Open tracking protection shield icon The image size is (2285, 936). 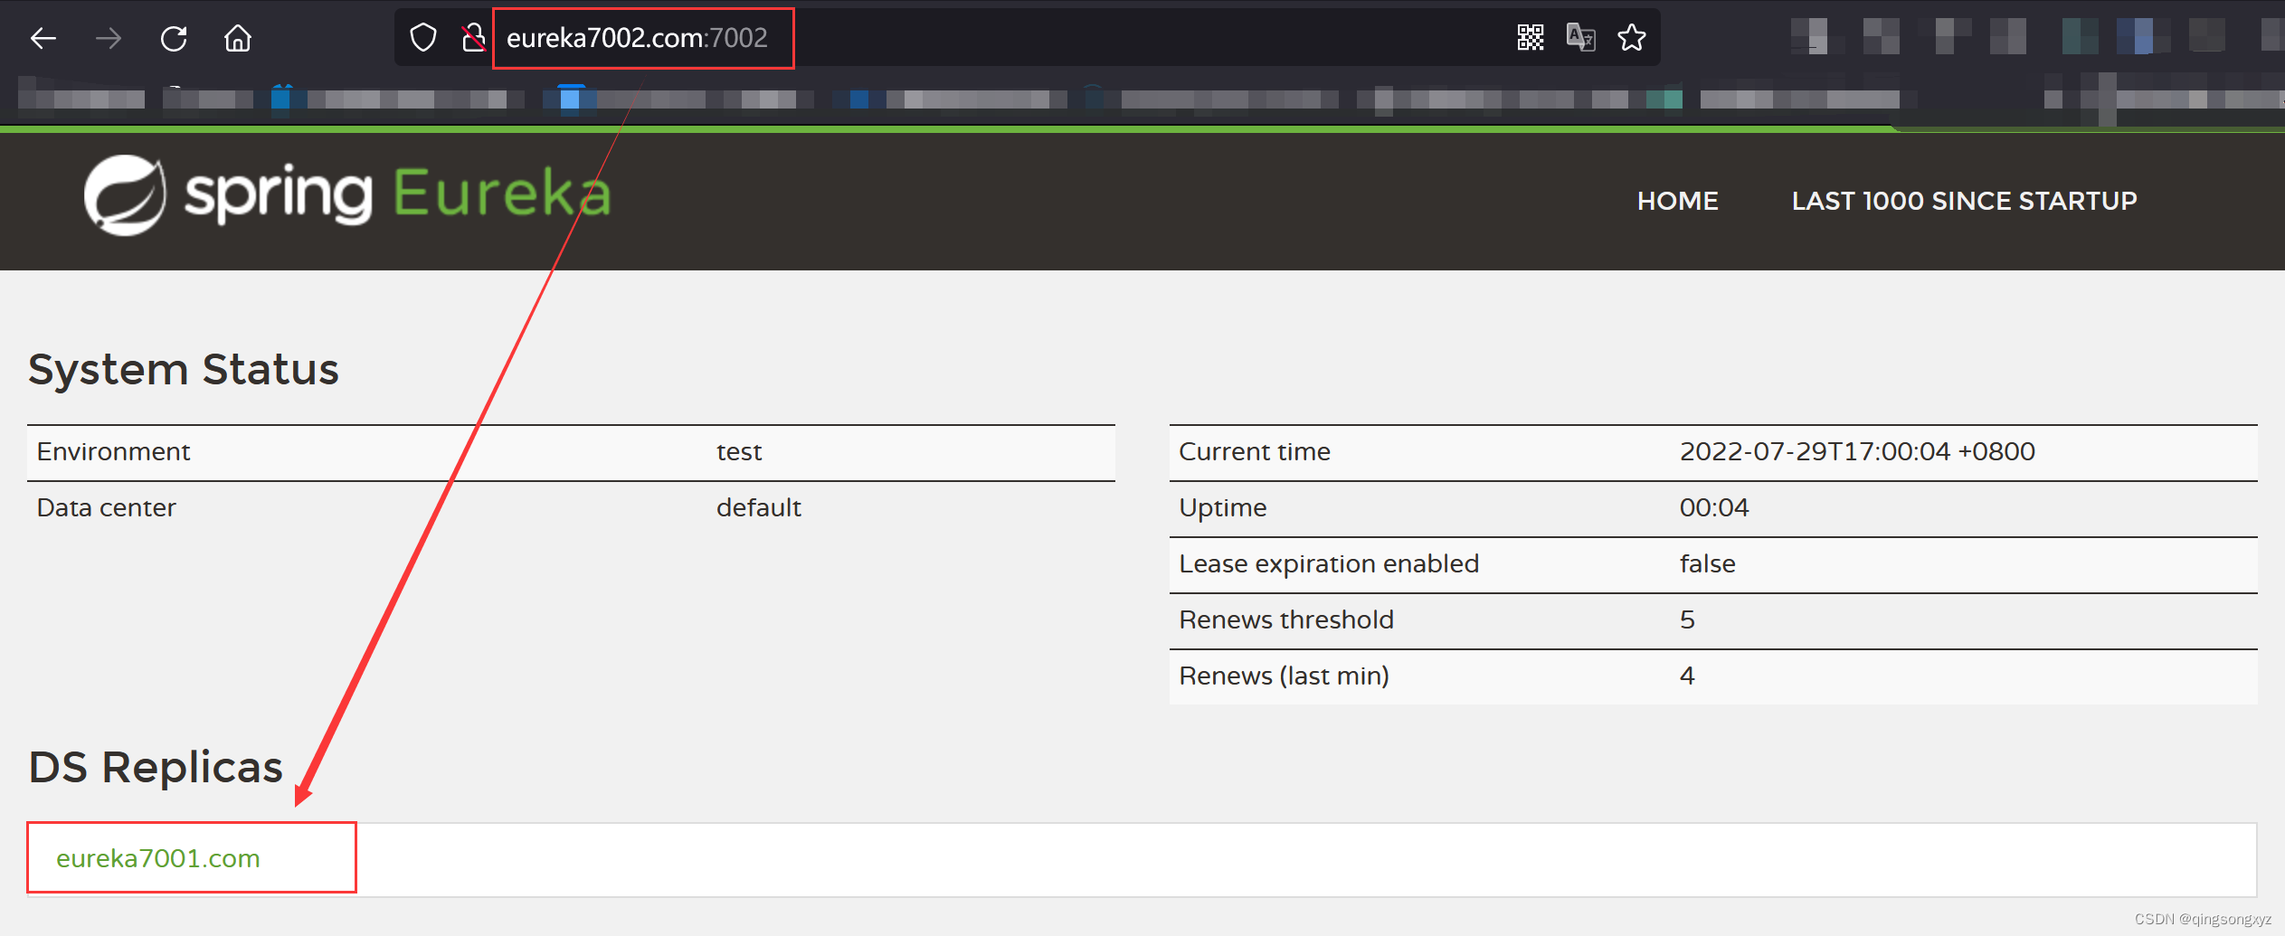pyautogui.click(x=423, y=38)
